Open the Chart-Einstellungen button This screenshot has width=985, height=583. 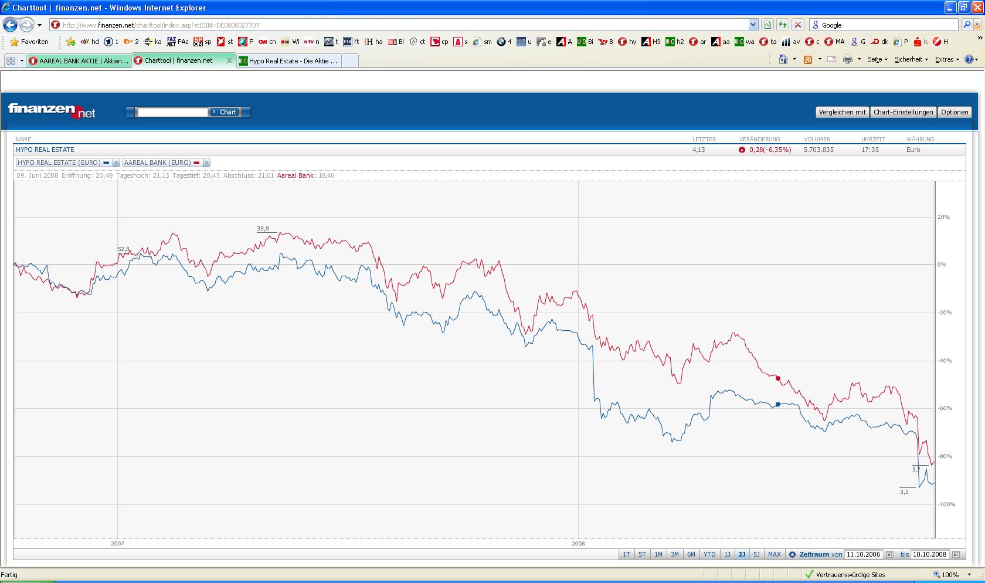(x=903, y=113)
